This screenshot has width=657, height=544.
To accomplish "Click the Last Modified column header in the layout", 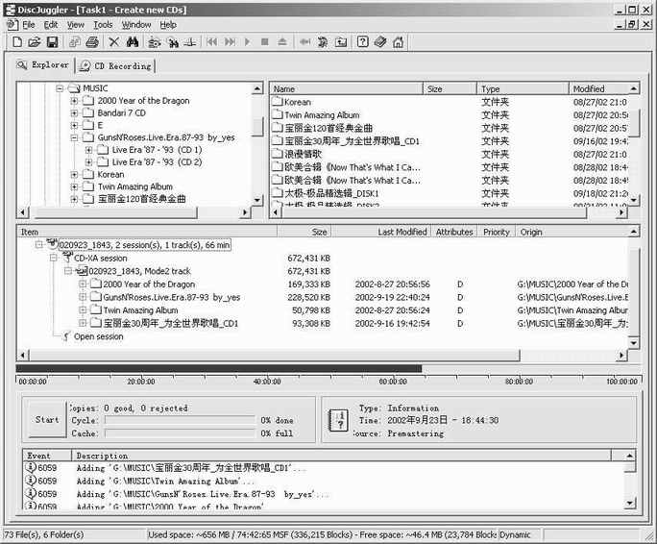I will [x=381, y=232].
